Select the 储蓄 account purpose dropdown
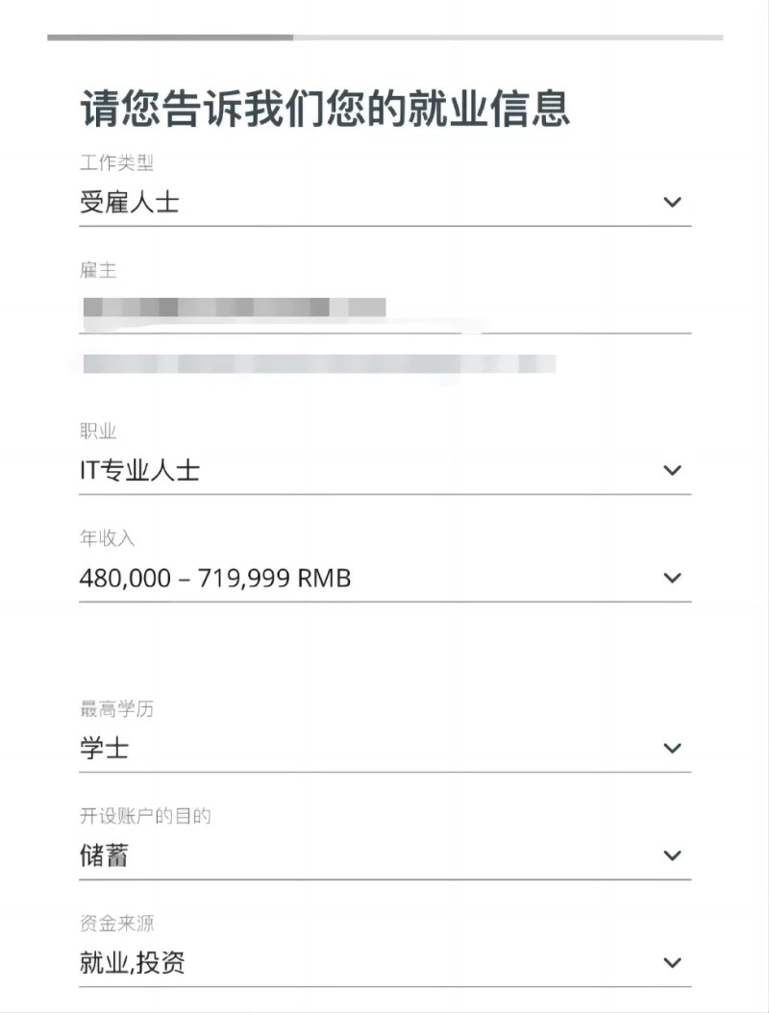The width and height of the screenshot is (769, 1013). click(385, 856)
